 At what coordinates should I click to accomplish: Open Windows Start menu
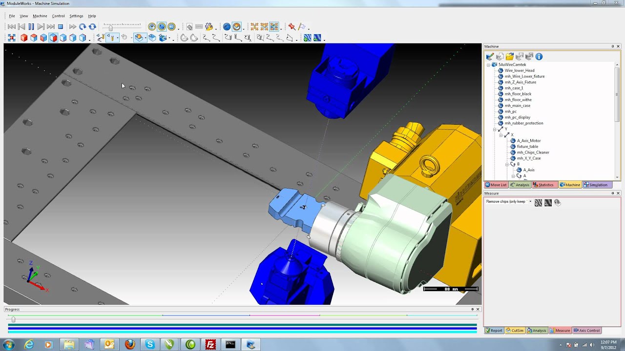click(8, 344)
